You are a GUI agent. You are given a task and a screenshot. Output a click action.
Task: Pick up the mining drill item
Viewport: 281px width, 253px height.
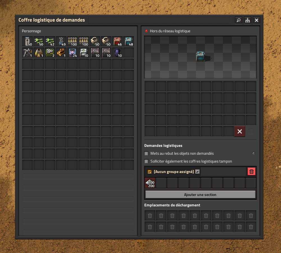coord(28,53)
